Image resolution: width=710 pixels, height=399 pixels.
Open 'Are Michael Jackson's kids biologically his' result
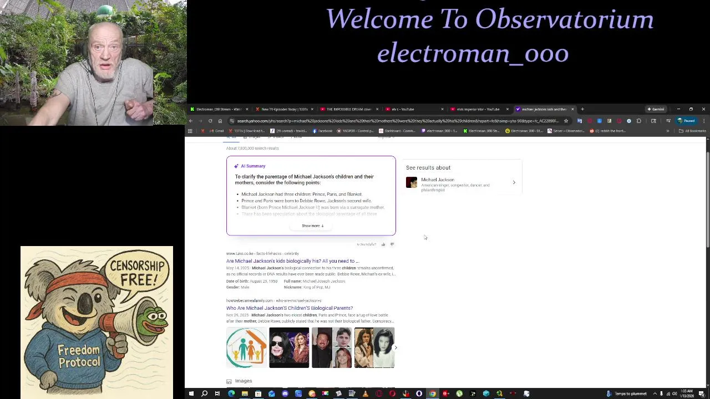pyautogui.click(x=292, y=261)
